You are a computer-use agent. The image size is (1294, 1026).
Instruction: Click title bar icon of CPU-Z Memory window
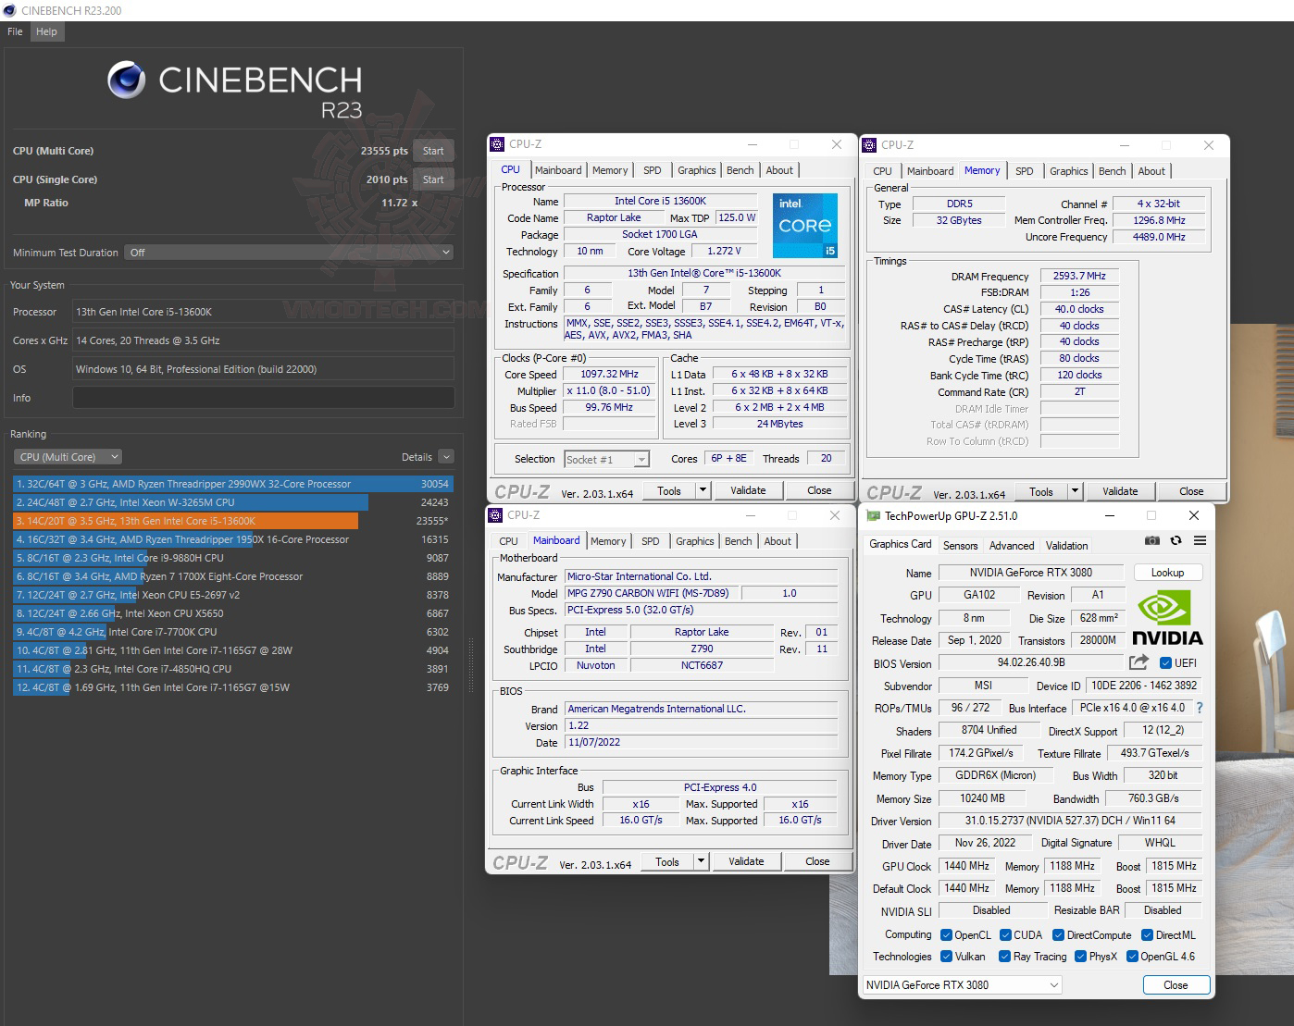[869, 145]
